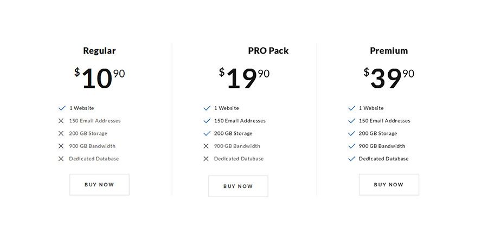Click checkmark beside Regular's 1 Website

tap(61, 108)
